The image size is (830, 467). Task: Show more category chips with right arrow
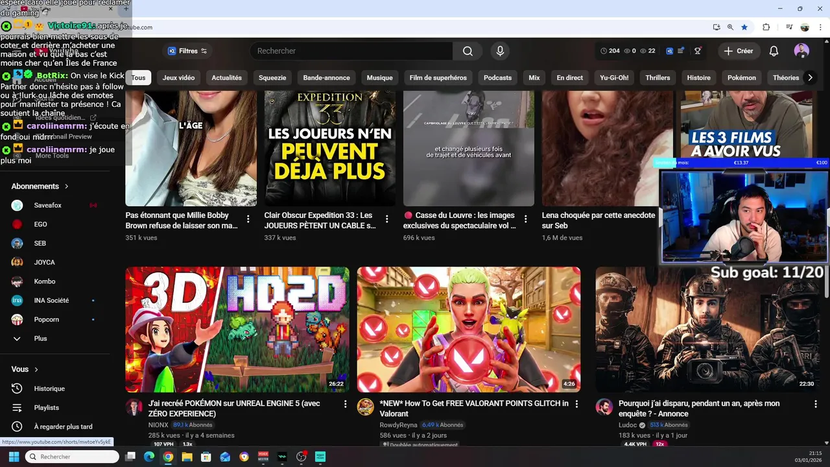tap(809, 78)
